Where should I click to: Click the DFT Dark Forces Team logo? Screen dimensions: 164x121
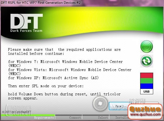pyautogui.click(x=27, y=23)
